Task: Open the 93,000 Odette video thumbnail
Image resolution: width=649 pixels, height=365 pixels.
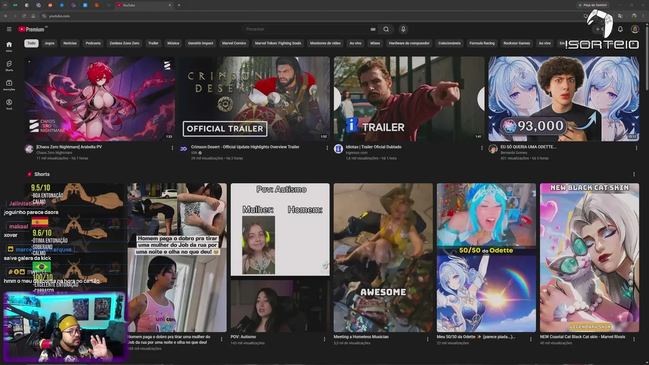Action: (x=564, y=98)
